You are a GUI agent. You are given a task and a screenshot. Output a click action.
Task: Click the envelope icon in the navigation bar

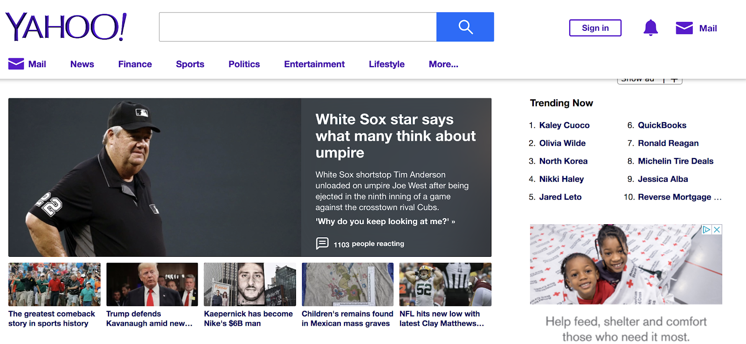tap(16, 64)
